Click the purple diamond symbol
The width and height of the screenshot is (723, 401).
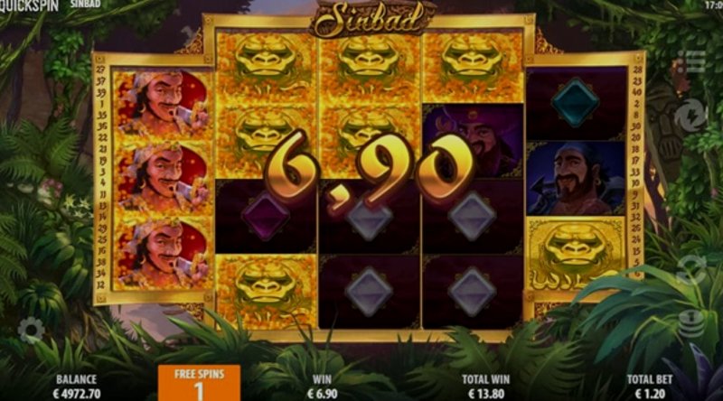[266, 216]
